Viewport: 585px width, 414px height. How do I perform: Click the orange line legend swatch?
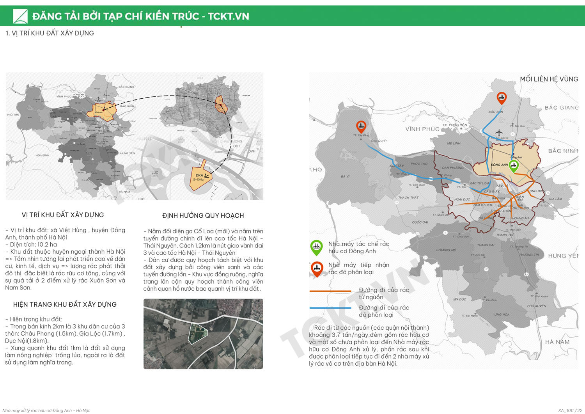pyautogui.click(x=330, y=291)
